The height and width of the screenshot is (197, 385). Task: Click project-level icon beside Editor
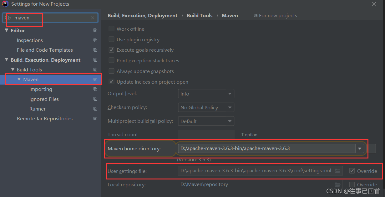tap(95, 31)
